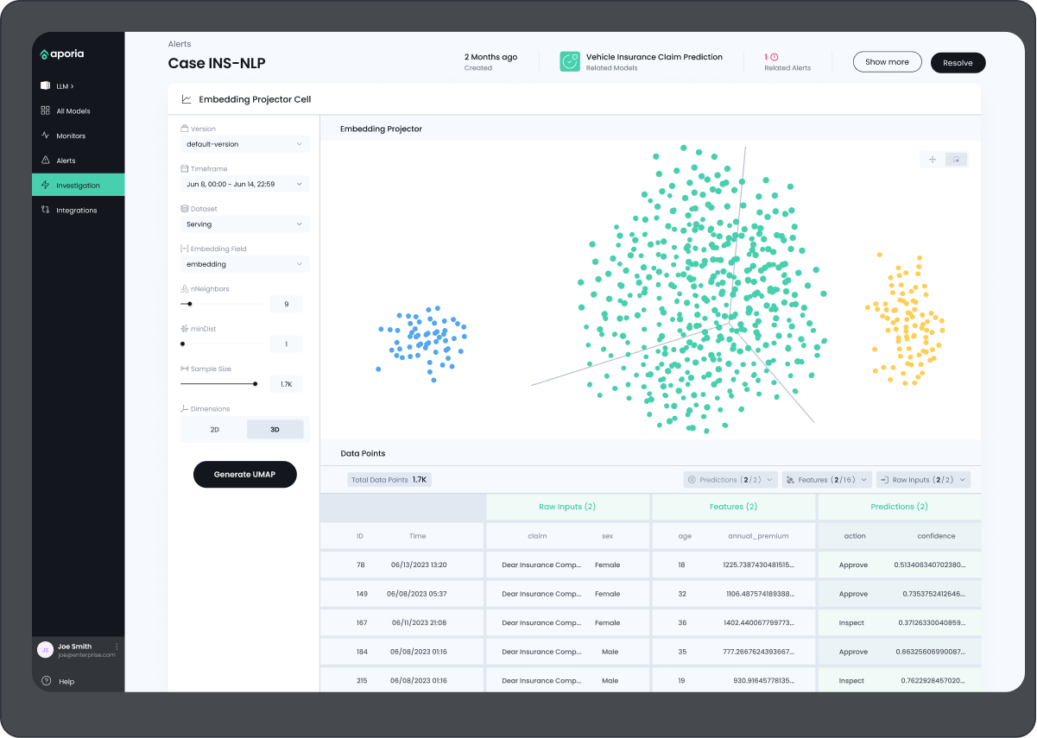
Task: Open the LLM section icon
Action: point(46,86)
